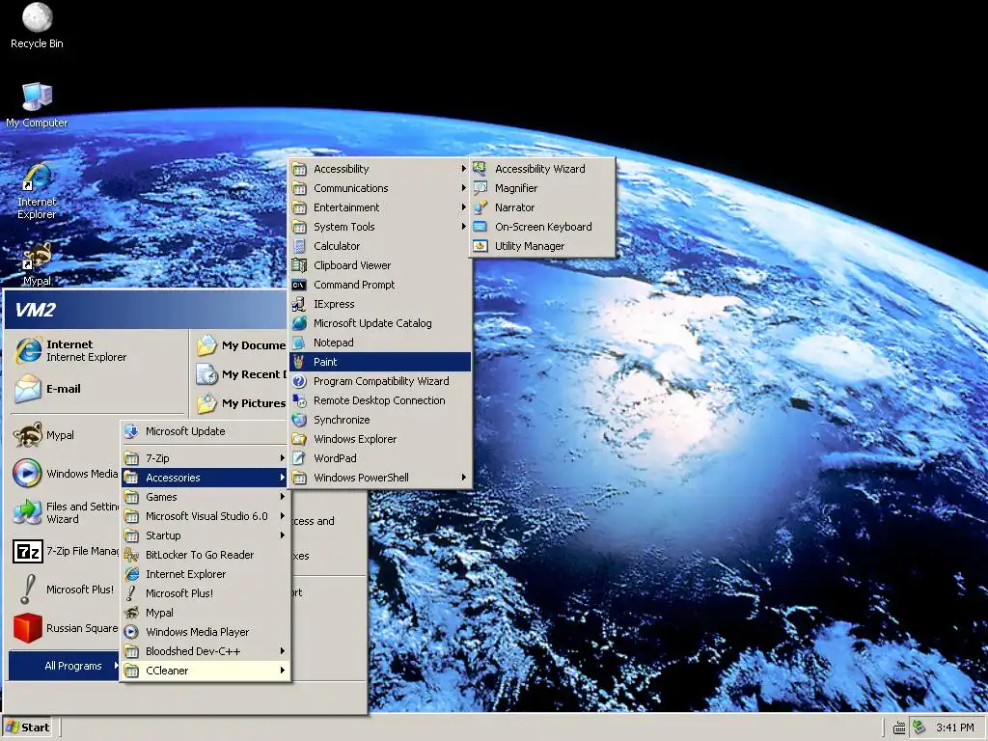Click the Notepad icon

click(299, 343)
